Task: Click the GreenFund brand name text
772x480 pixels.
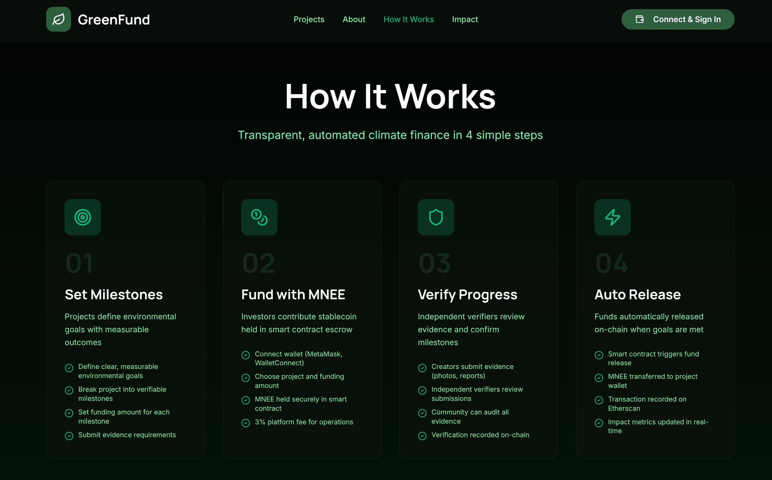Action: click(x=114, y=20)
